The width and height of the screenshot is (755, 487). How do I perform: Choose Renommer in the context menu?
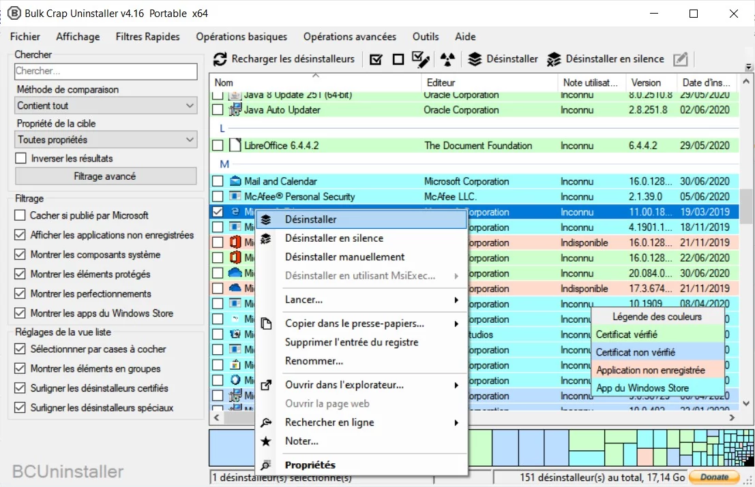coord(361,361)
